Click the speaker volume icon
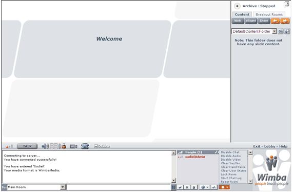Screen dimensions: 293x192 click(x=45, y=146)
